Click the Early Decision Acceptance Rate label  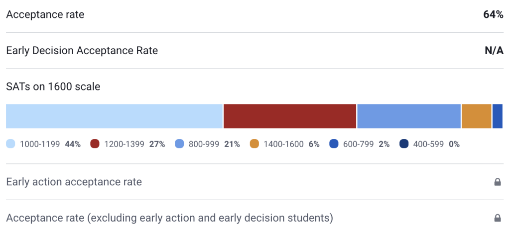coord(82,50)
